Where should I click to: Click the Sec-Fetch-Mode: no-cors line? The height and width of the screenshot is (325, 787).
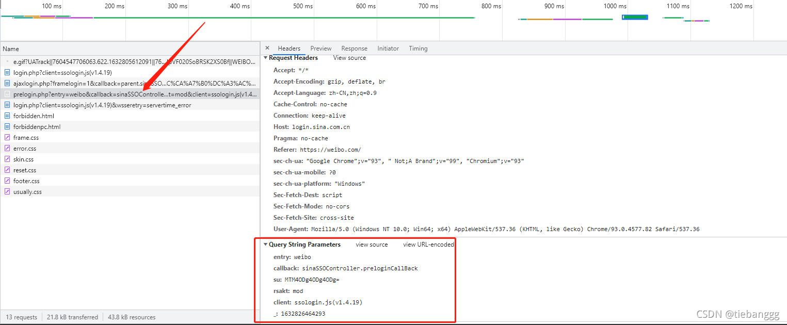coord(311,206)
